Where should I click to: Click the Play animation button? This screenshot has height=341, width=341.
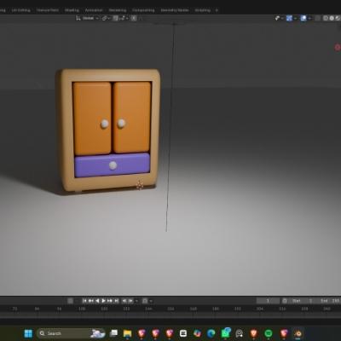[104, 301]
